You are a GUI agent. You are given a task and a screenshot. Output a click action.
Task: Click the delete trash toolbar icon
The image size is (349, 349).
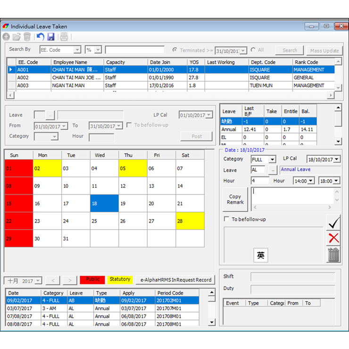coord(27,37)
